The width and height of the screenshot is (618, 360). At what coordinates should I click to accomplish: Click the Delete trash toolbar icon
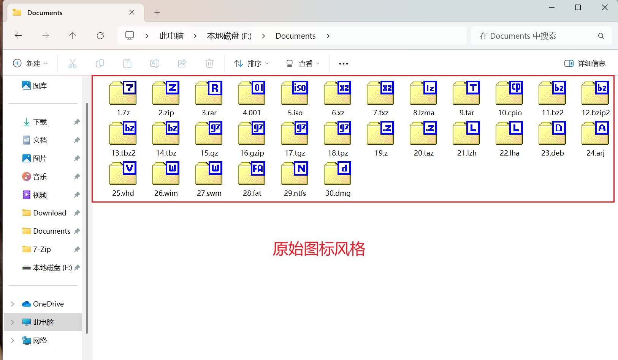tap(209, 63)
